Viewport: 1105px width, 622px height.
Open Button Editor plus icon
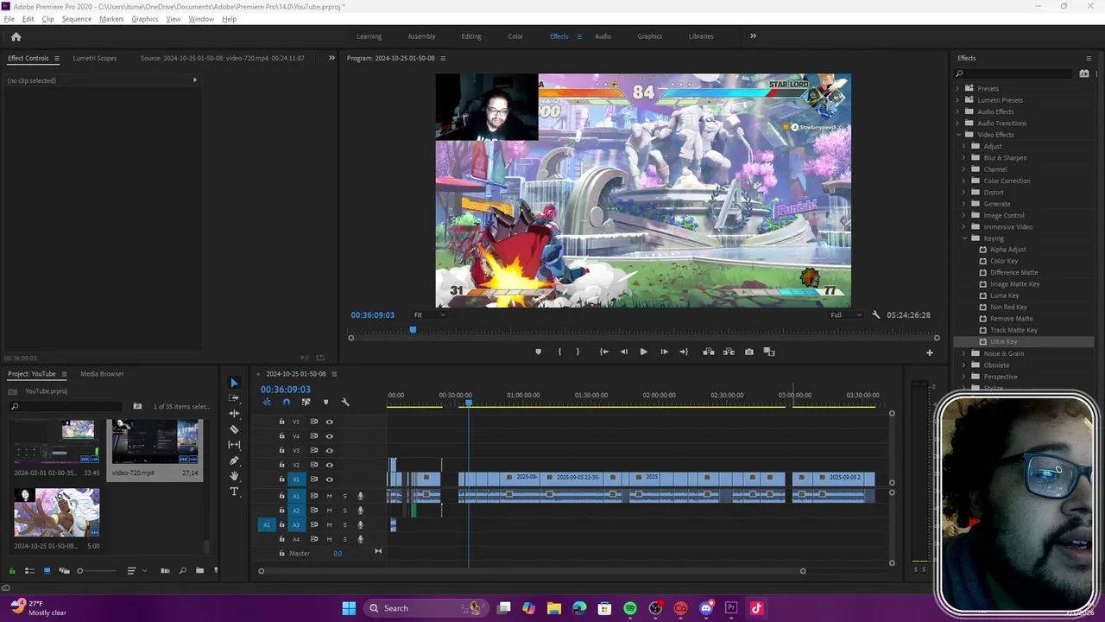click(x=930, y=352)
